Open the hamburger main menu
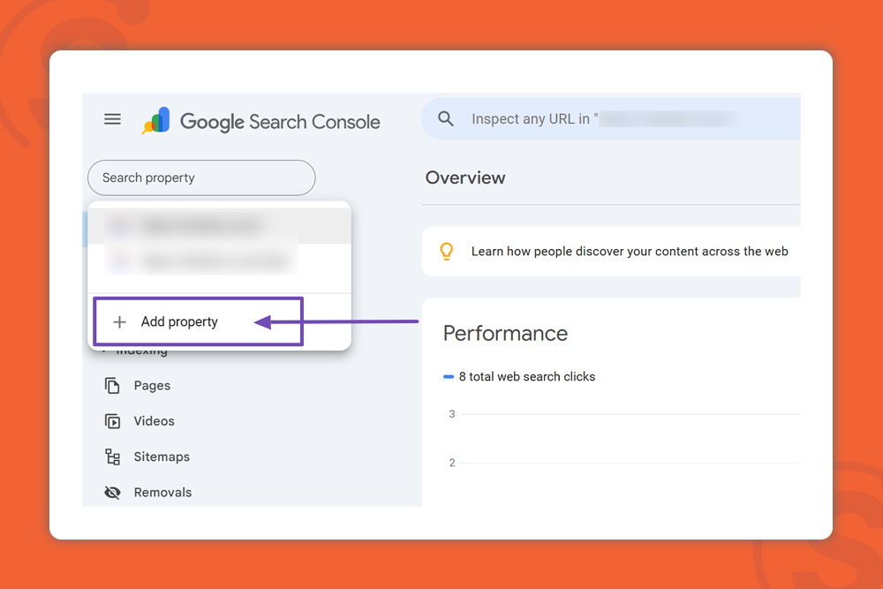Image resolution: width=883 pixels, height=589 pixels. tap(112, 119)
